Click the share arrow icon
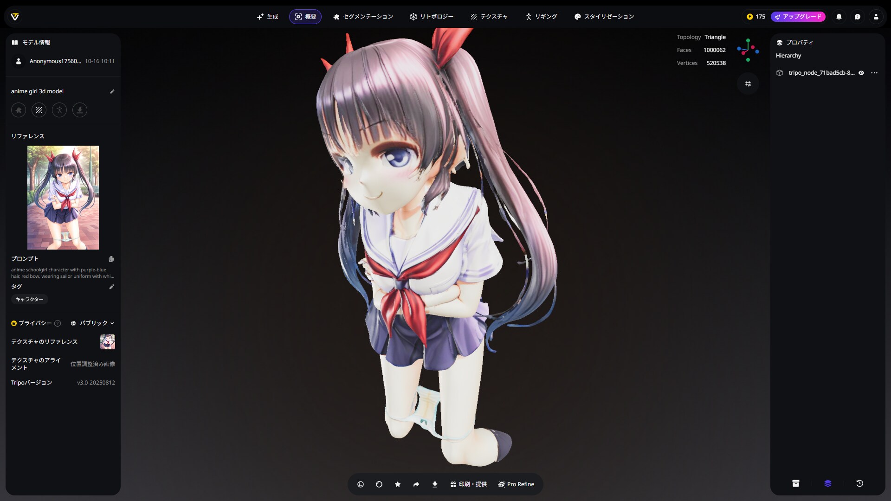Viewport: 891px width, 501px height. click(x=416, y=484)
